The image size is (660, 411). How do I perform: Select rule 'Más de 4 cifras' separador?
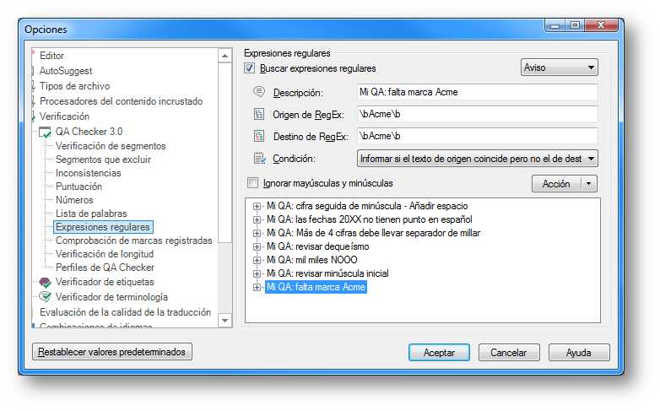pyautogui.click(x=373, y=233)
